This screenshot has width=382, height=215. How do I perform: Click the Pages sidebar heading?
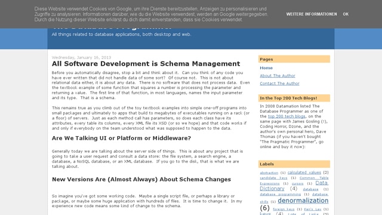294,59
